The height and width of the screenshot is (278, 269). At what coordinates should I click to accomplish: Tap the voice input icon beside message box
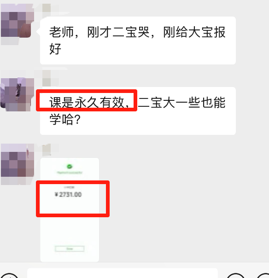point(9,276)
